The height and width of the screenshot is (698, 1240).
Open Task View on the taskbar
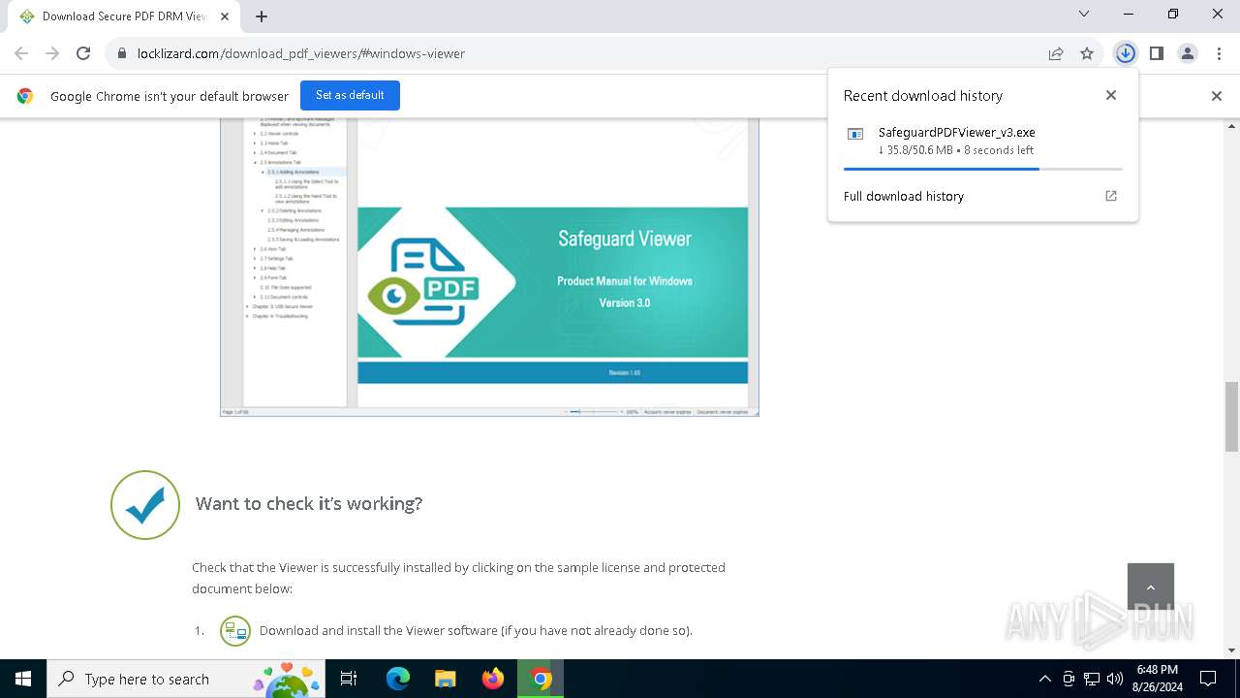(349, 679)
